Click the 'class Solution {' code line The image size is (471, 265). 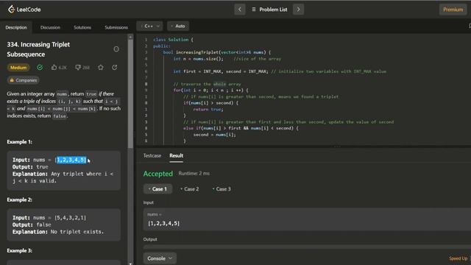pos(174,40)
